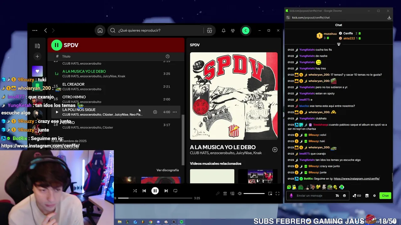The image size is (401, 225).
Task: Collapse the chat leaderboard arrow
Action: click(x=339, y=44)
